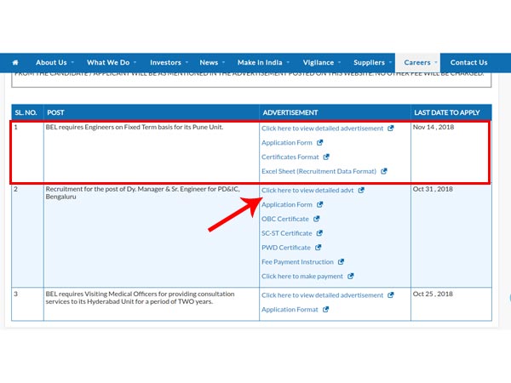View detailed advertisement for Visiting Medical Officers
The width and height of the screenshot is (511, 383).
(322, 295)
